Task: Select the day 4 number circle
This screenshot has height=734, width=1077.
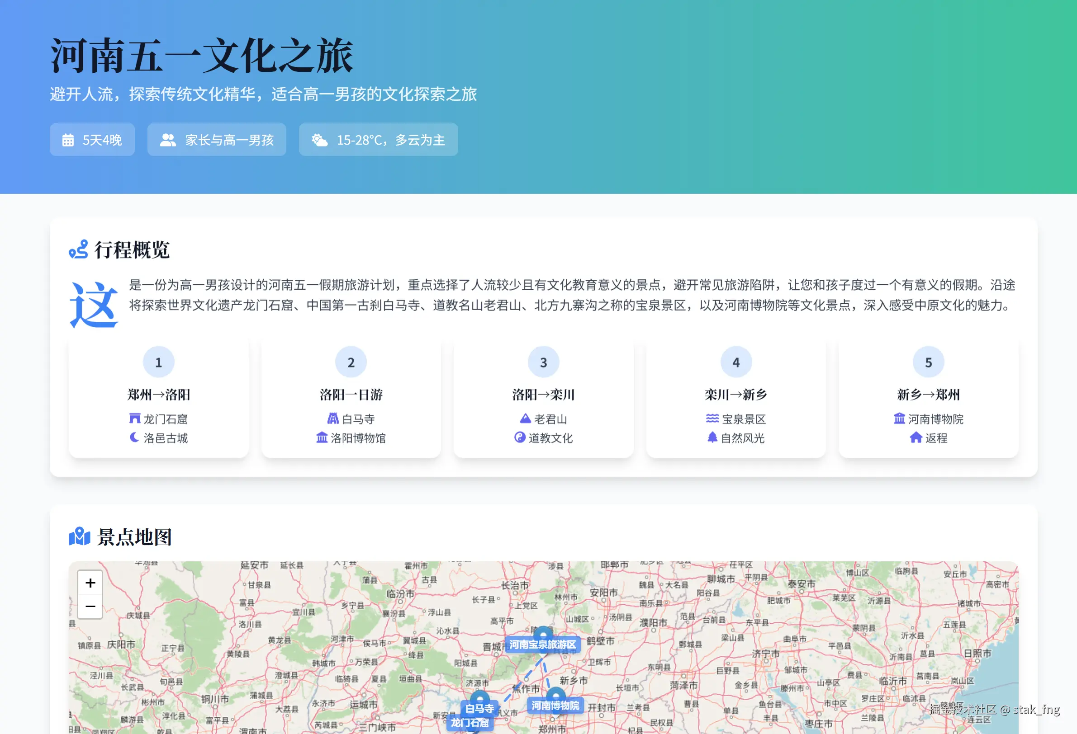Action: point(736,362)
